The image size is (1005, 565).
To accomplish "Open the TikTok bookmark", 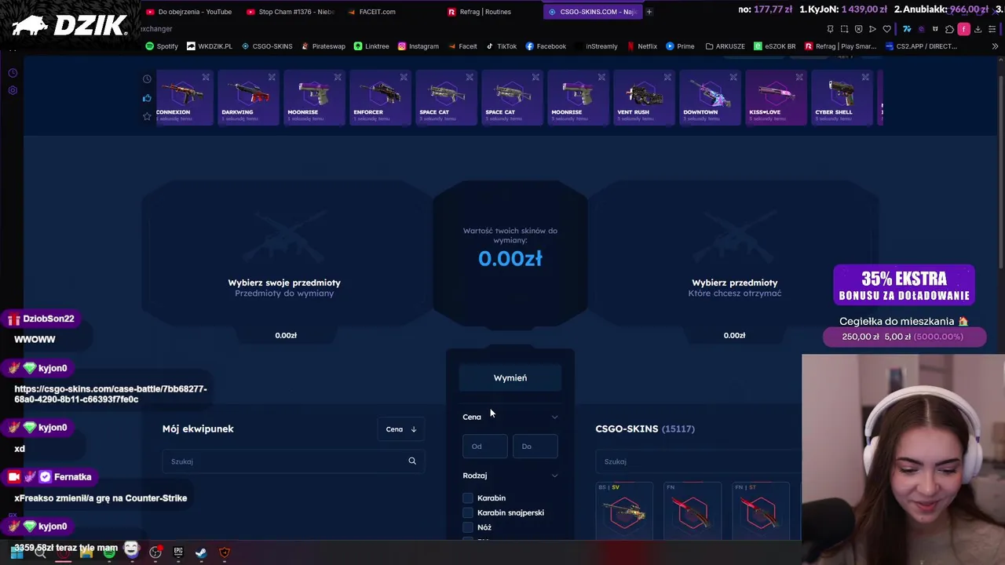I will pyautogui.click(x=501, y=46).
